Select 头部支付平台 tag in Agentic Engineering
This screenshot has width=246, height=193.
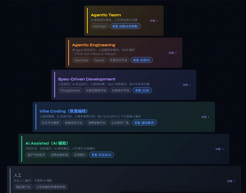point(119,60)
